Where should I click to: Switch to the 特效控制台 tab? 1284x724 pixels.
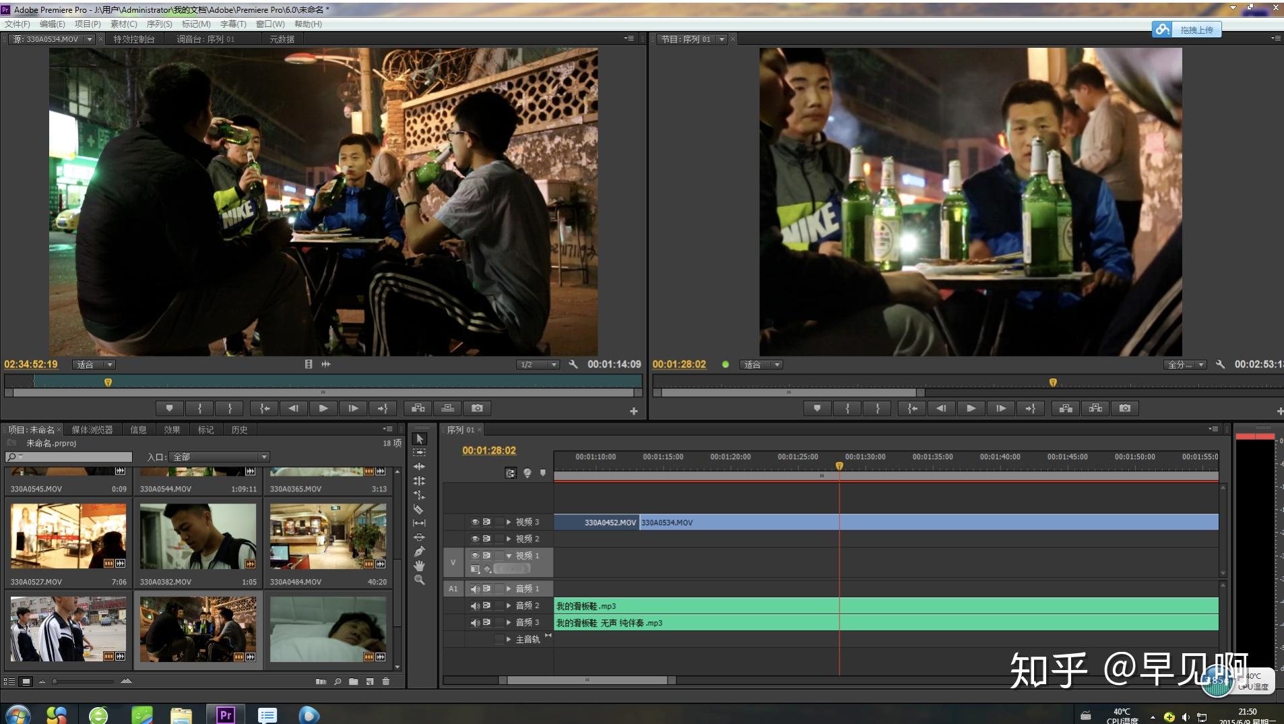coord(134,39)
